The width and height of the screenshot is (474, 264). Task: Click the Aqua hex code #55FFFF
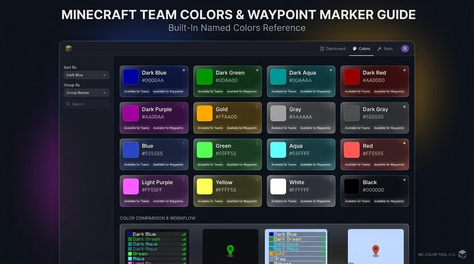pos(299,153)
